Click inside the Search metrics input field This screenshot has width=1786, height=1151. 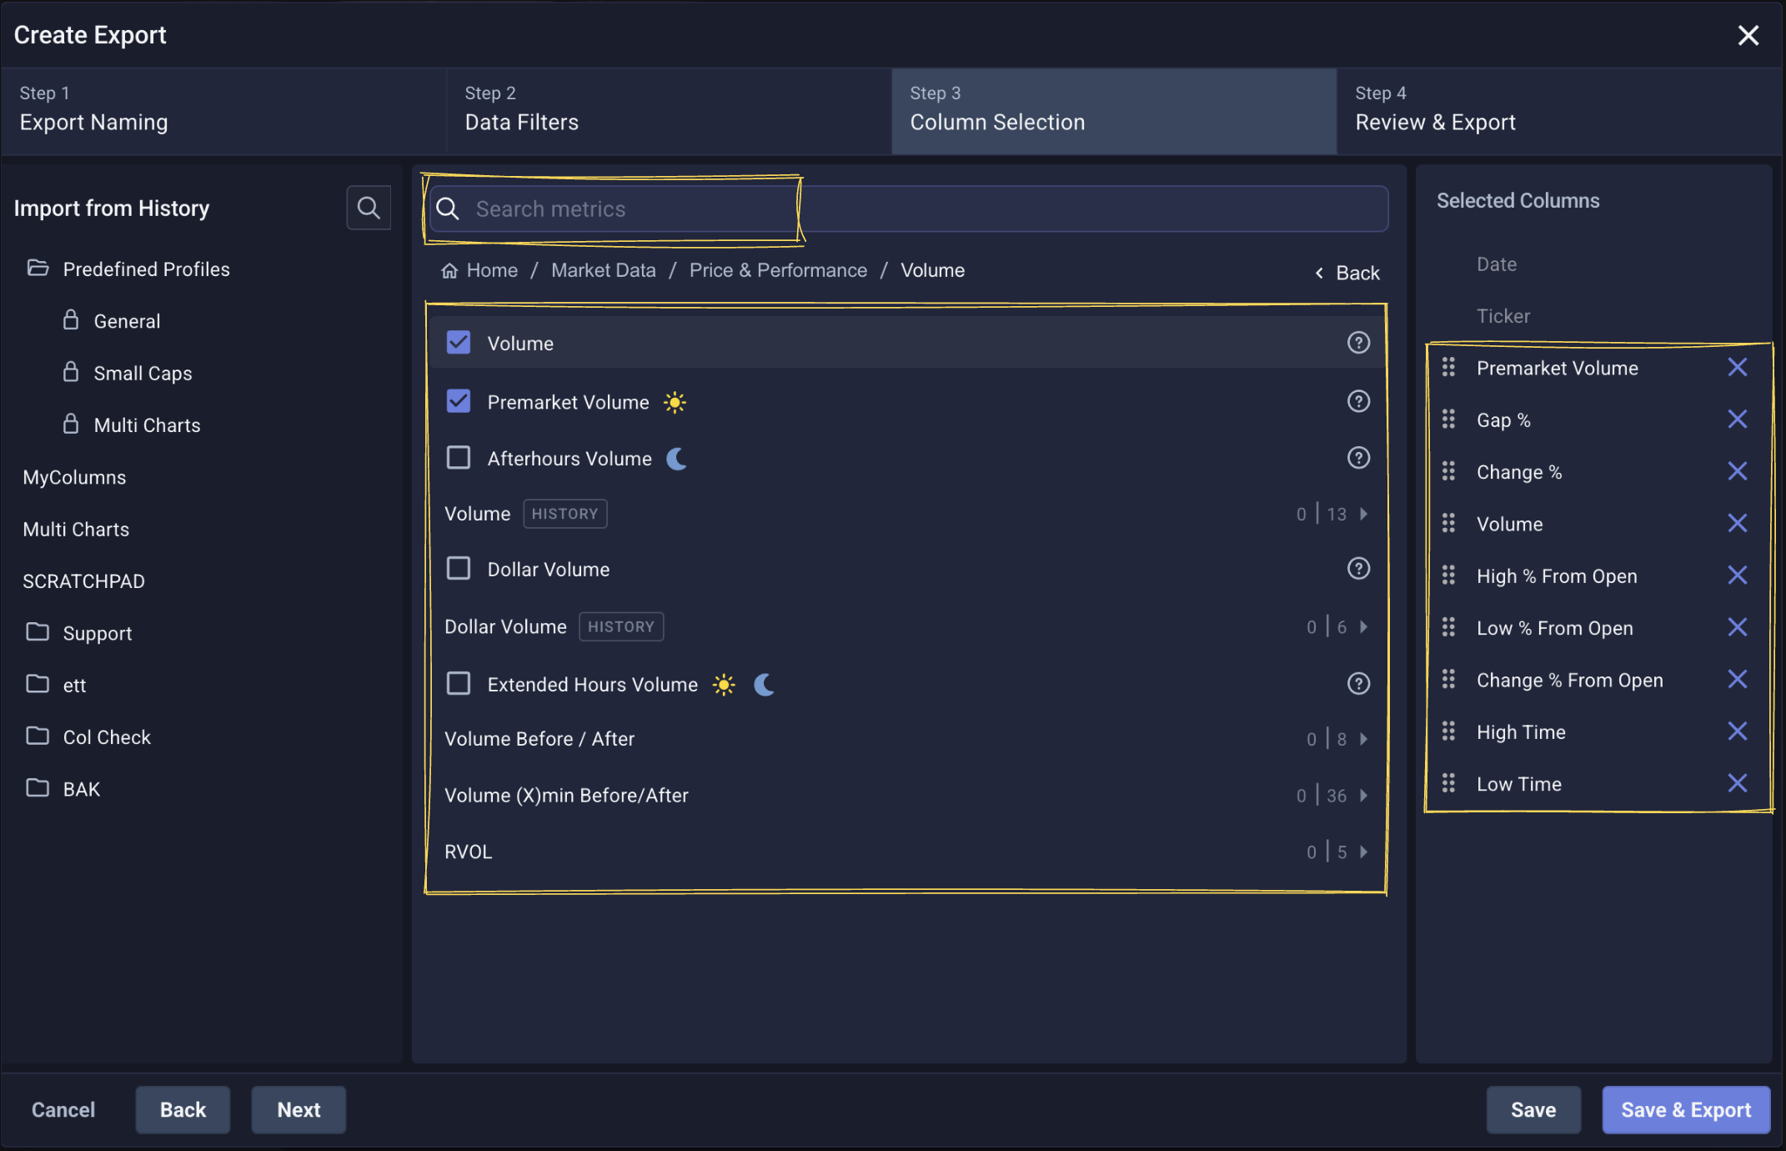click(750, 209)
